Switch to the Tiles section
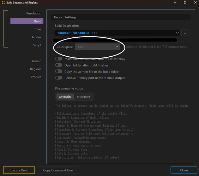Viewport: 199px width, 176px height. pos(38,29)
